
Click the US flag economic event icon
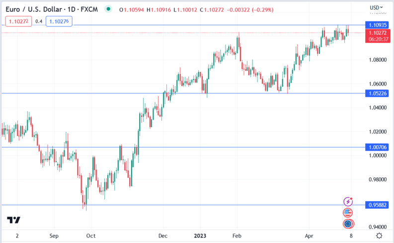click(x=348, y=213)
